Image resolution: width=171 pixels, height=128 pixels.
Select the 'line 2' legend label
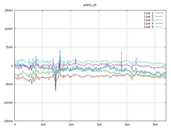[x=149, y=17]
